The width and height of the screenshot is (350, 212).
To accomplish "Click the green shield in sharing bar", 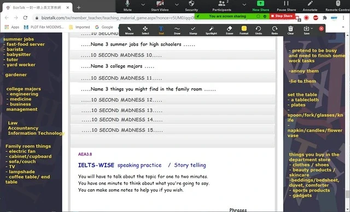I will tap(265, 16).
